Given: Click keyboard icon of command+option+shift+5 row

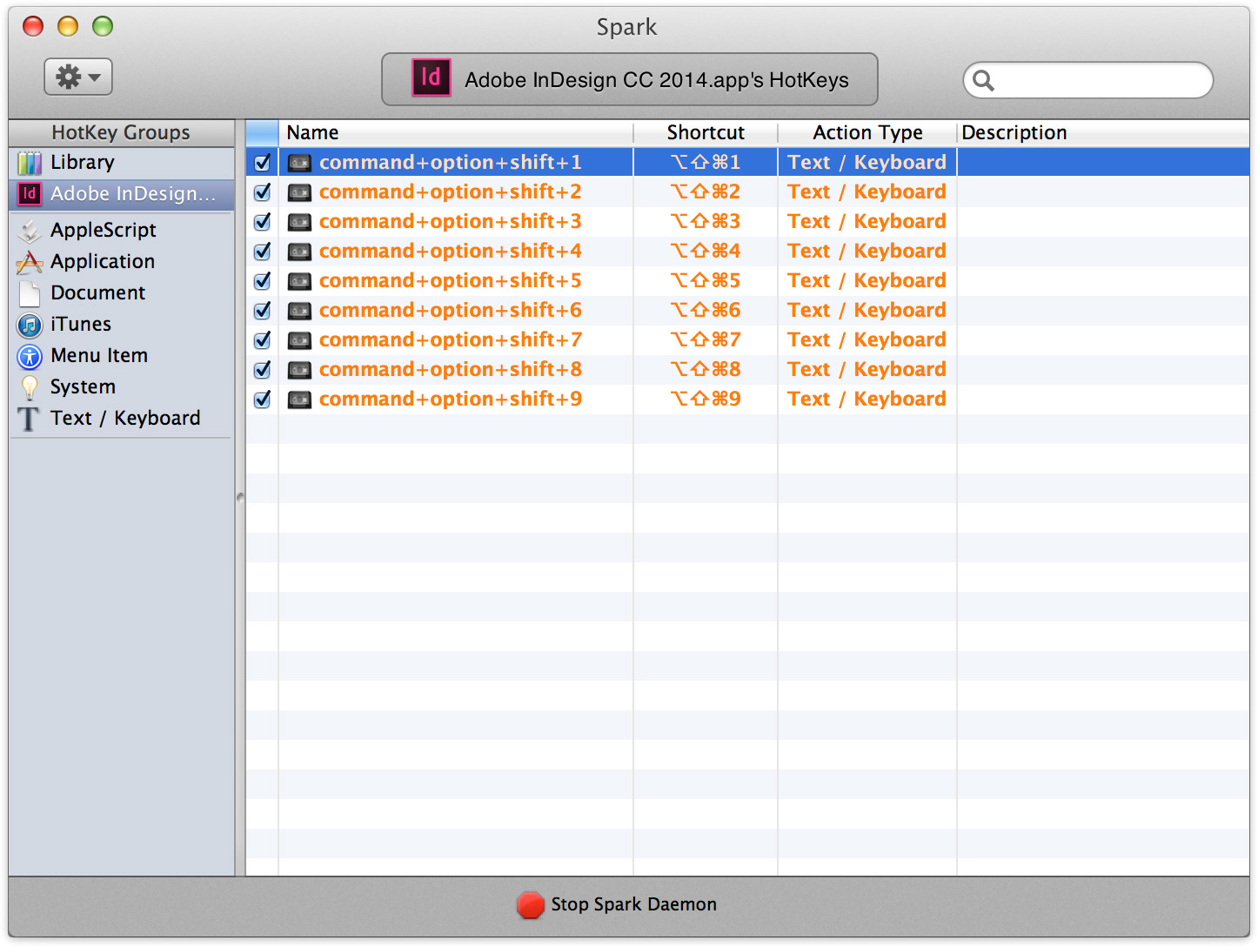Looking at the screenshot, I should pyautogui.click(x=300, y=281).
